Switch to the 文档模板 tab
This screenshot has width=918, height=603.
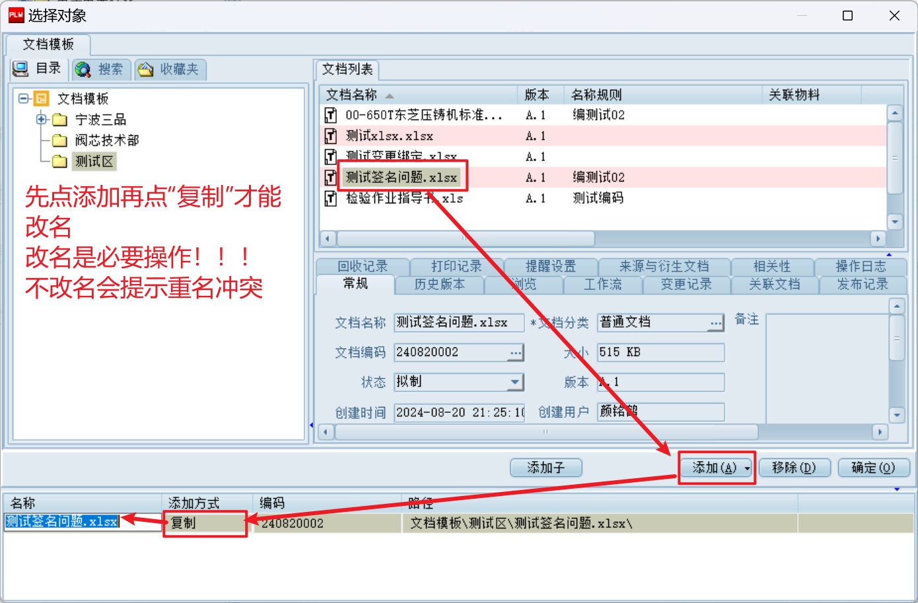(48, 44)
